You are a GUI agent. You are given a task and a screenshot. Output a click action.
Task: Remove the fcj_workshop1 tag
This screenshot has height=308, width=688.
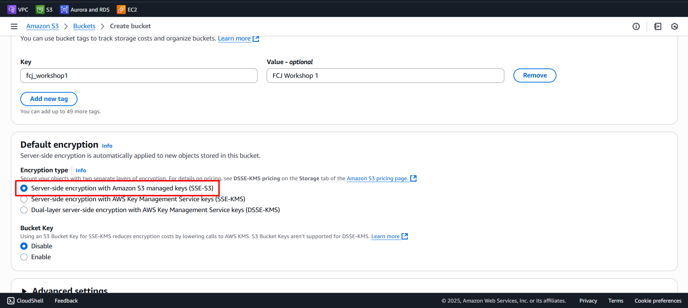(534, 75)
